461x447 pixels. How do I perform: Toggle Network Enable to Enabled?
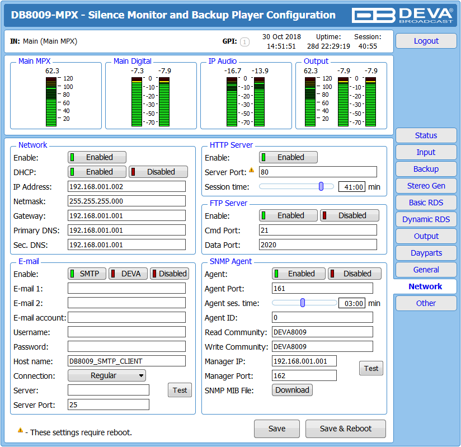click(x=97, y=157)
